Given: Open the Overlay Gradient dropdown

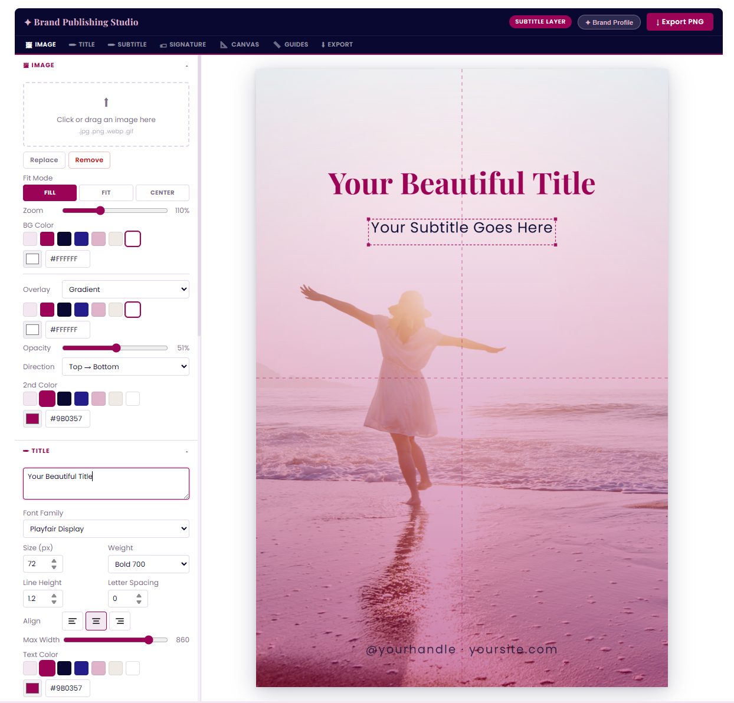Looking at the screenshot, I should point(125,290).
